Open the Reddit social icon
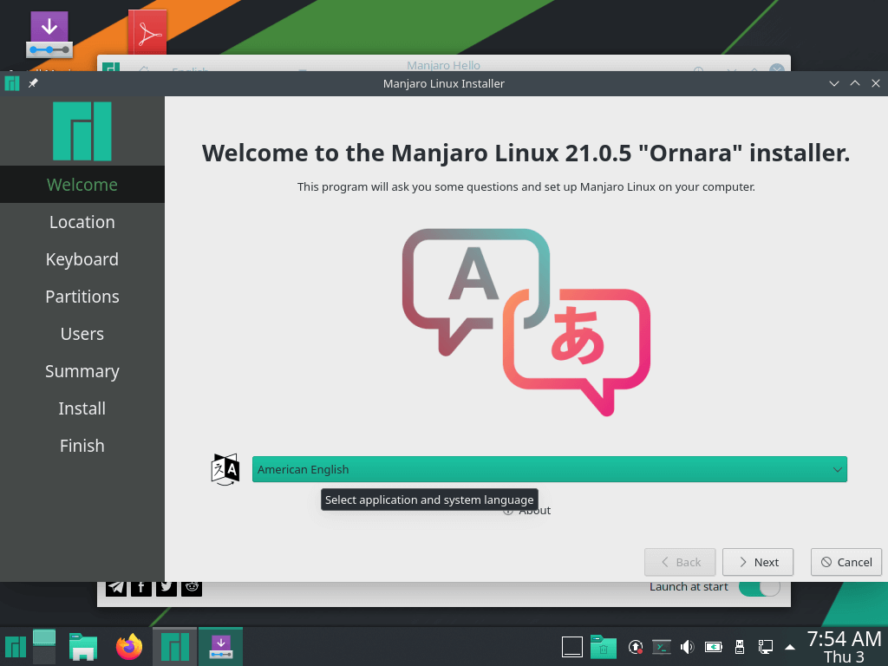 tap(192, 587)
